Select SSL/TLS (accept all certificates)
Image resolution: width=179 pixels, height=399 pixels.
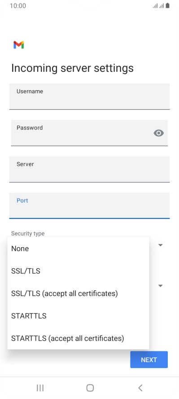[78, 293]
